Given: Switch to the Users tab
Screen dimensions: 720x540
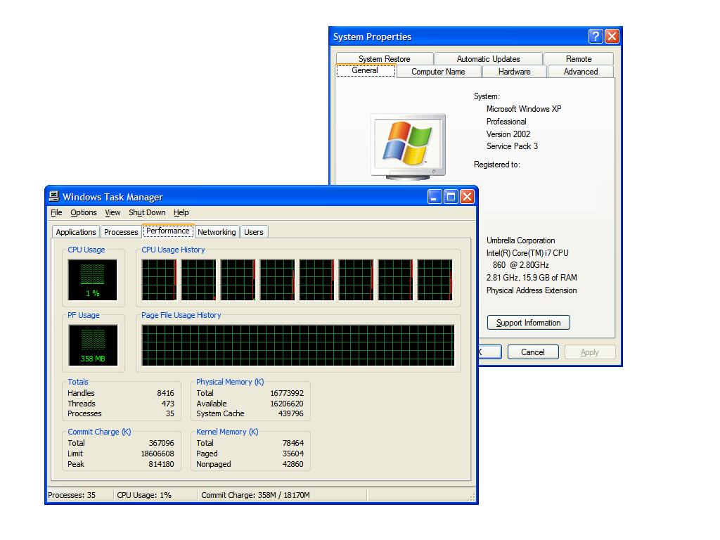Looking at the screenshot, I should point(253,232).
